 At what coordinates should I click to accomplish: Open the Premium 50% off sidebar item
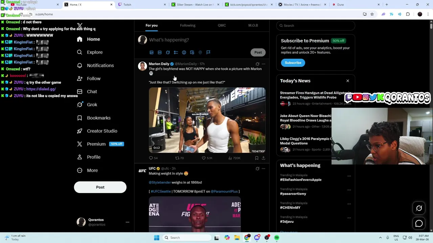pos(100,144)
